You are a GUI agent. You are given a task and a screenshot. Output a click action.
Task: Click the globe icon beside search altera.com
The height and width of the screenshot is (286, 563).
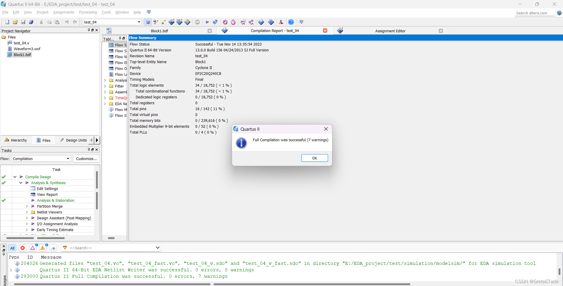559,13
